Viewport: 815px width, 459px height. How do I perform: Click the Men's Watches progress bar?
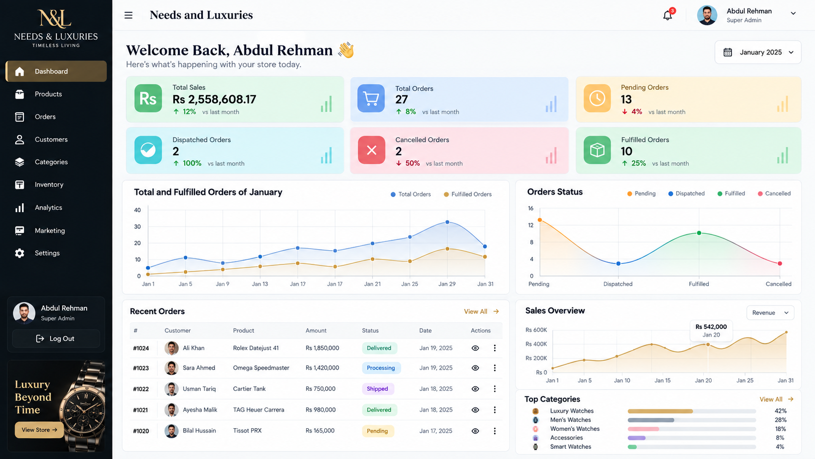pyautogui.click(x=692, y=420)
